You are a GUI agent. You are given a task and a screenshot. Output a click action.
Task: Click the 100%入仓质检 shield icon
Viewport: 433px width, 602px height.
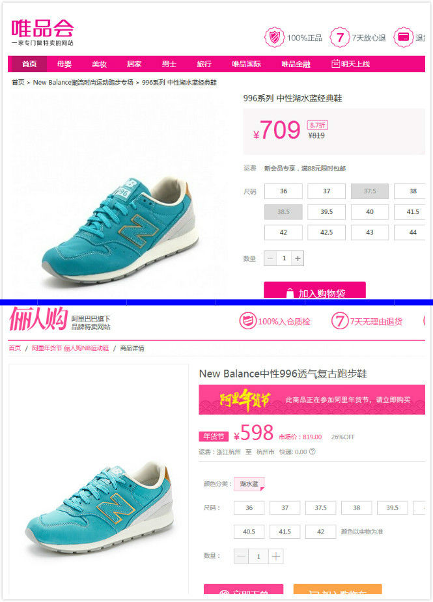(247, 321)
